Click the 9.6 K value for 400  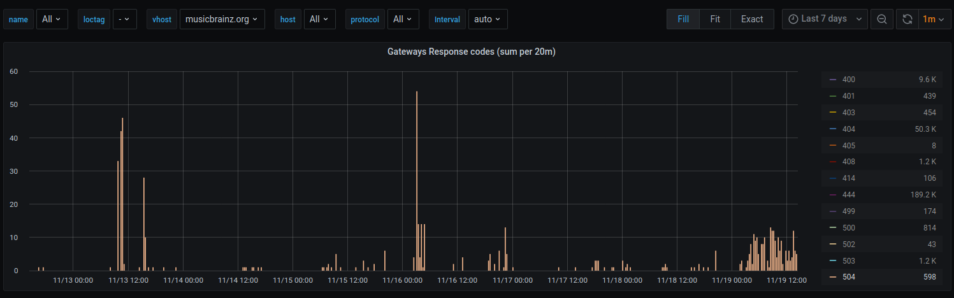(927, 80)
